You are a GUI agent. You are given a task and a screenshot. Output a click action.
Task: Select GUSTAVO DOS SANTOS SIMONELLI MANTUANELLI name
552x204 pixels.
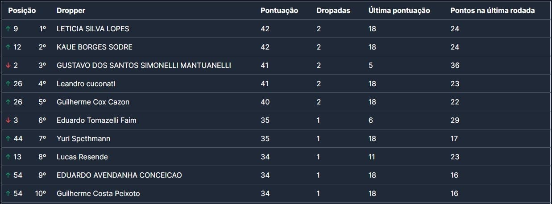(x=144, y=65)
